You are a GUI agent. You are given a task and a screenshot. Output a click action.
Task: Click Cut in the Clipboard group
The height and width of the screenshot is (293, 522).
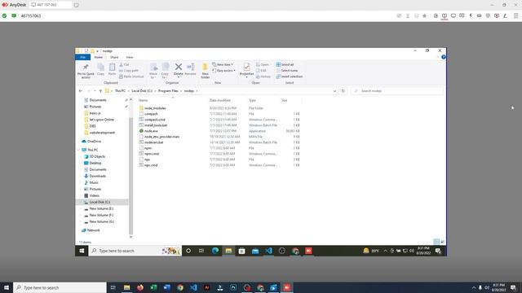(124, 64)
